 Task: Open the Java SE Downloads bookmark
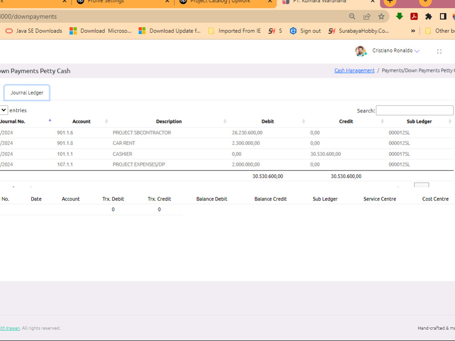[x=34, y=31]
